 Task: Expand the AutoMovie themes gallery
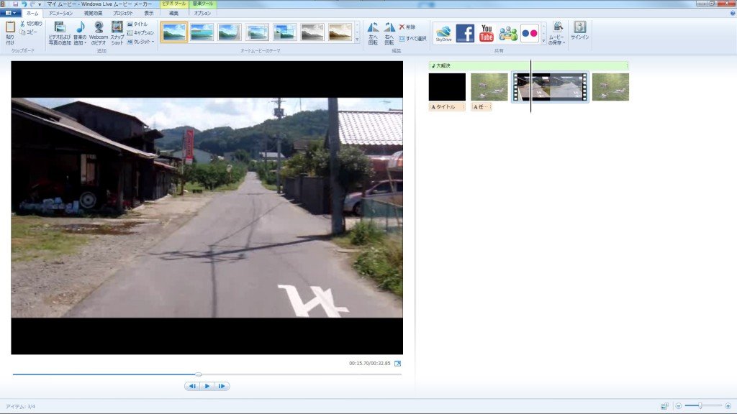pyautogui.click(x=358, y=40)
